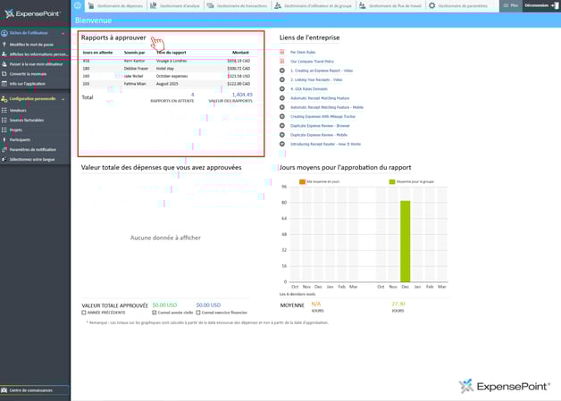Open Linking Your Receipts video link
561x401 pixels.
[316, 79]
